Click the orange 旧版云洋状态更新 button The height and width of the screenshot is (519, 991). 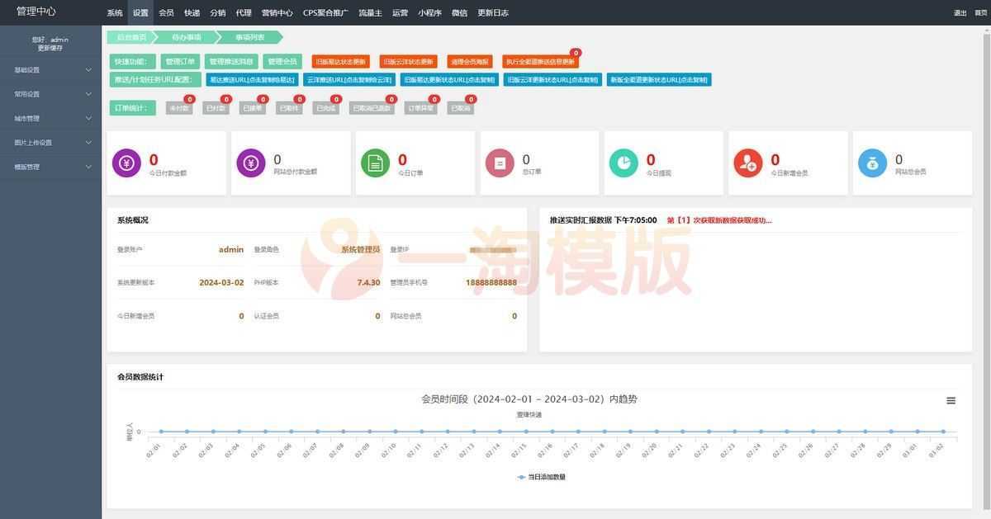click(408, 62)
